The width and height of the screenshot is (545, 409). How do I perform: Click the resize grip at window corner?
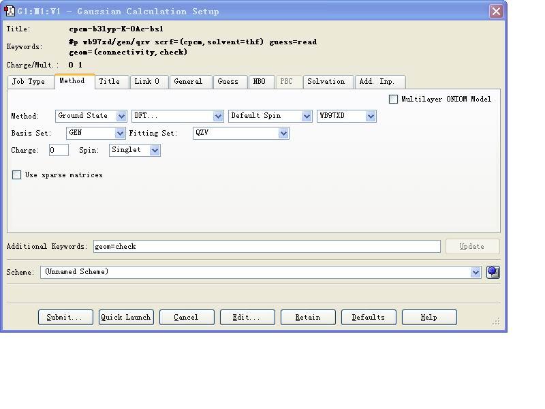497,321
